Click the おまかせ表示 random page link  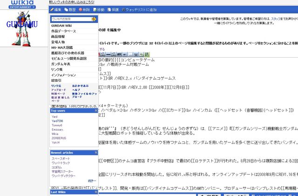coord(80,86)
